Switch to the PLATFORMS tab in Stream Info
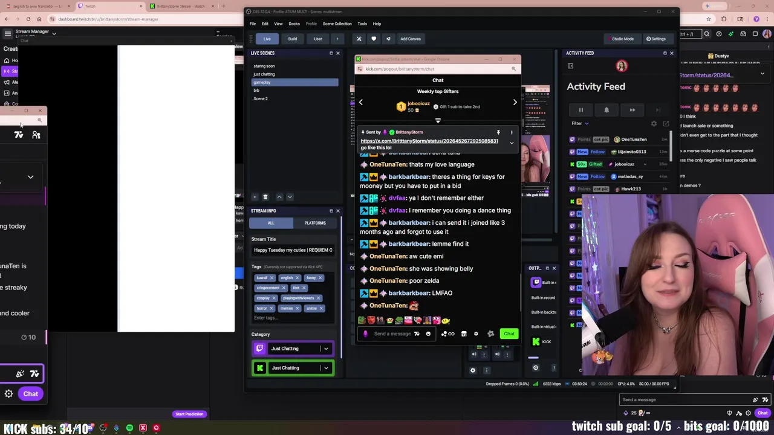The width and height of the screenshot is (774, 435). pos(315,223)
